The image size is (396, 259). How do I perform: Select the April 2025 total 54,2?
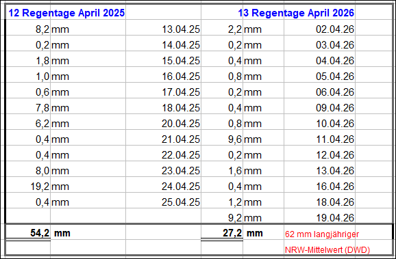(40, 233)
